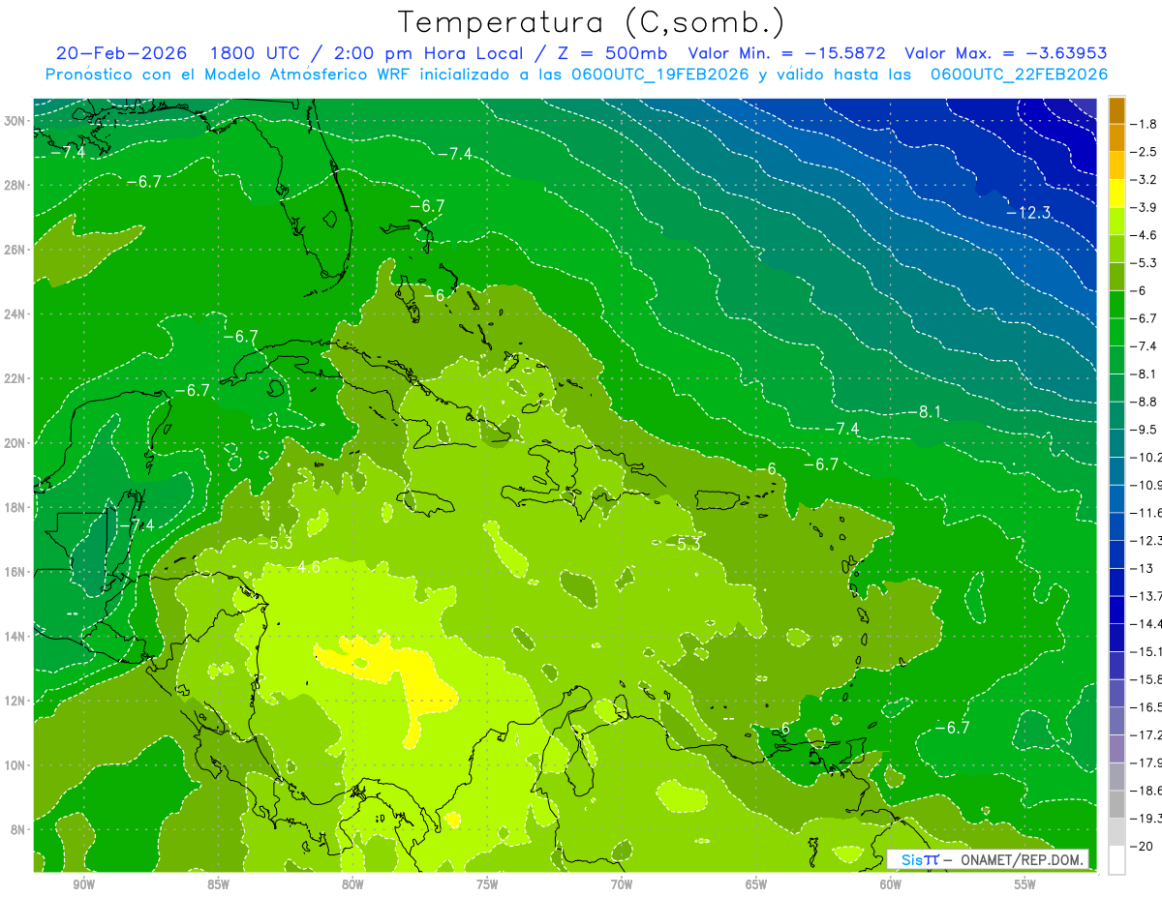This screenshot has width=1162, height=897.
Task: Click the '60W' longitude axis label
Action: click(x=891, y=884)
